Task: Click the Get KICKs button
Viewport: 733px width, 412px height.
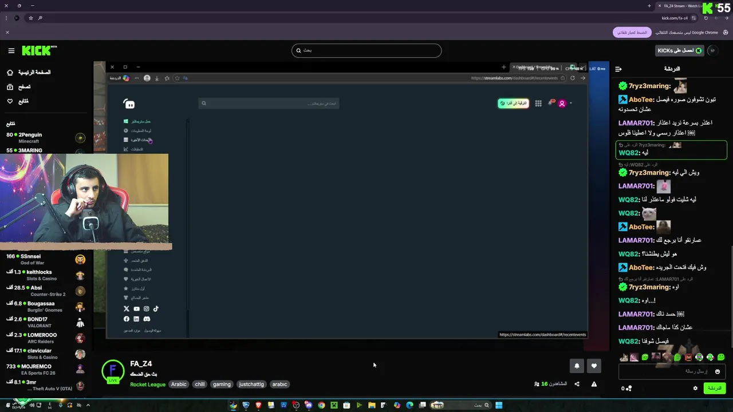Action: click(x=679, y=50)
